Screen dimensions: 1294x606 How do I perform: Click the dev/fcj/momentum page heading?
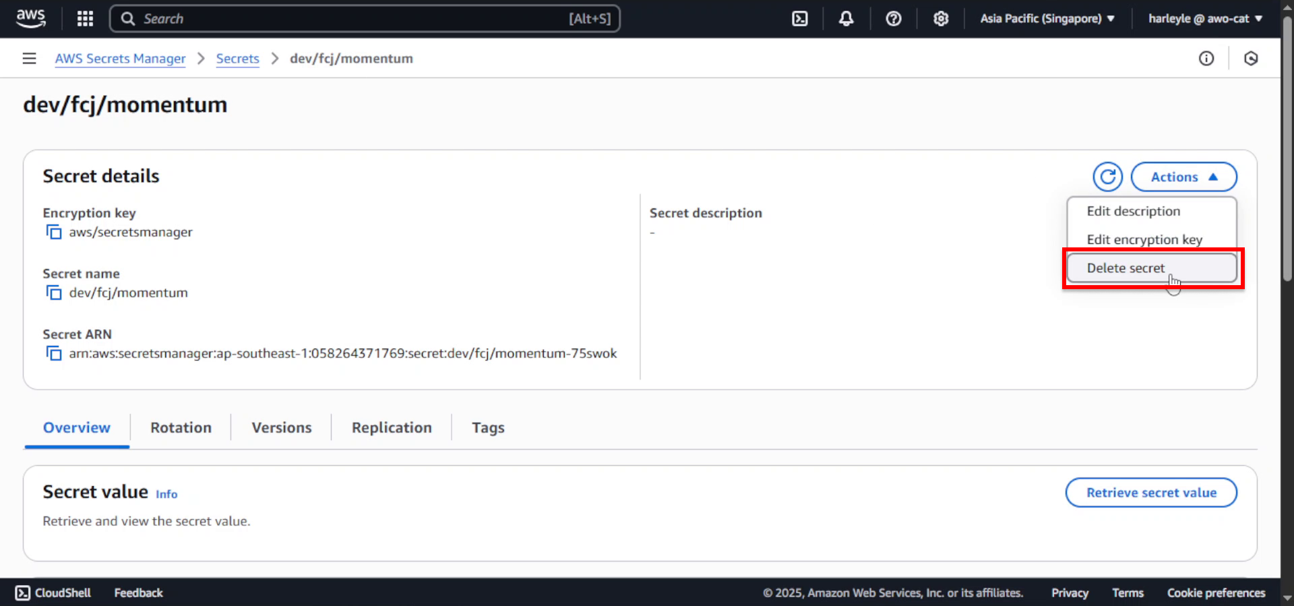(125, 104)
